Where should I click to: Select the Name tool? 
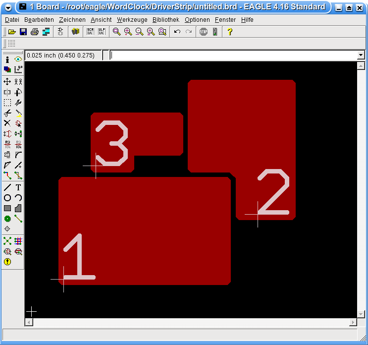7,144
